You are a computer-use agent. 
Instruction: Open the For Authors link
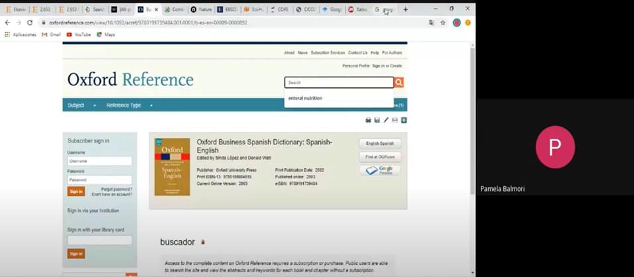pos(392,53)
